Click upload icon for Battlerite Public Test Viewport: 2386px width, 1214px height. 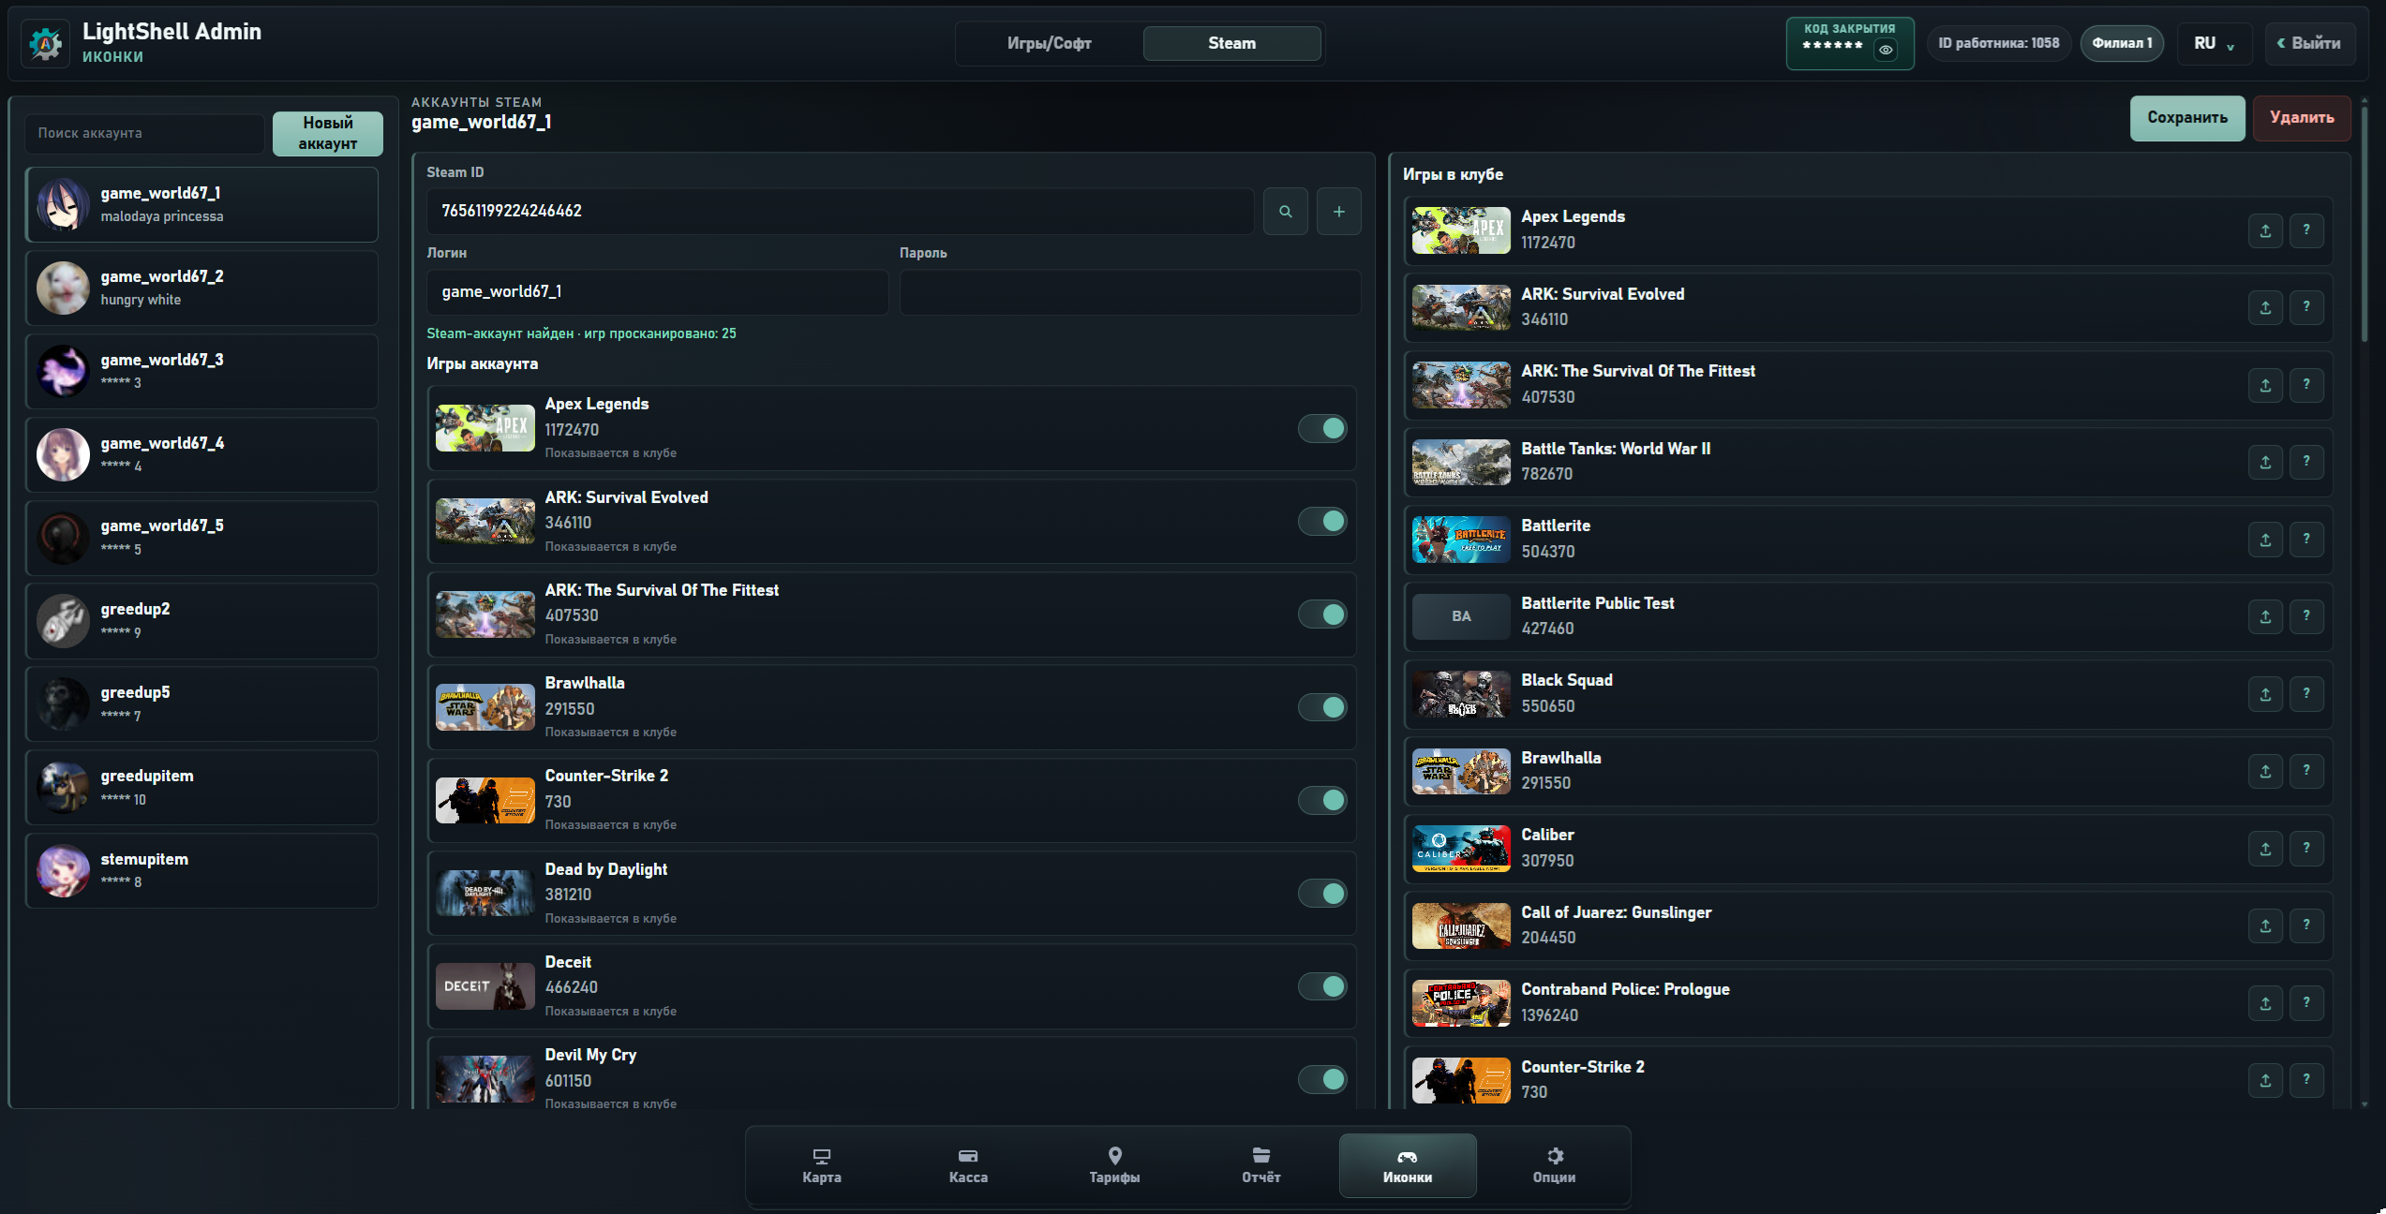point(2265,616)
